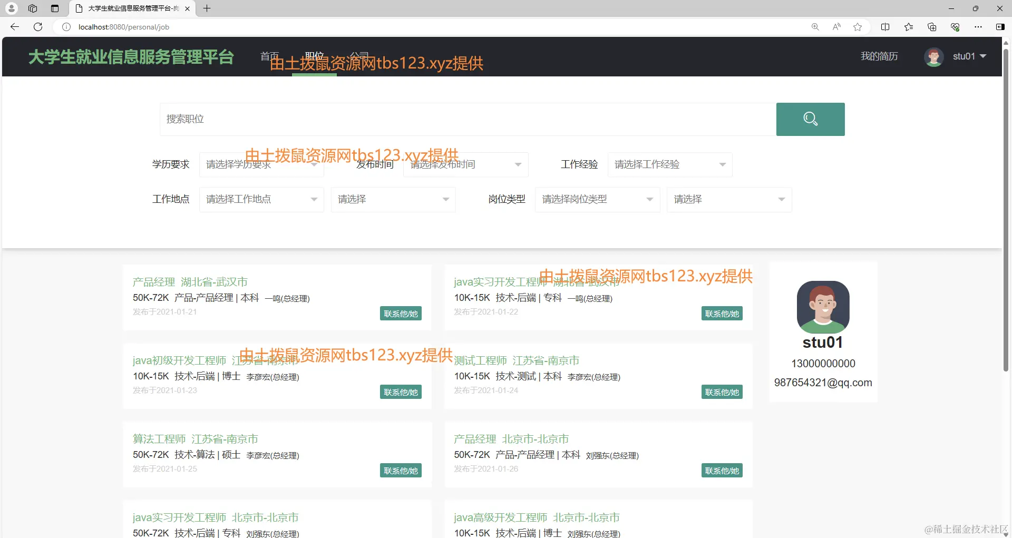Click the 发布于2021-01-21 date text

click(164, 312)
